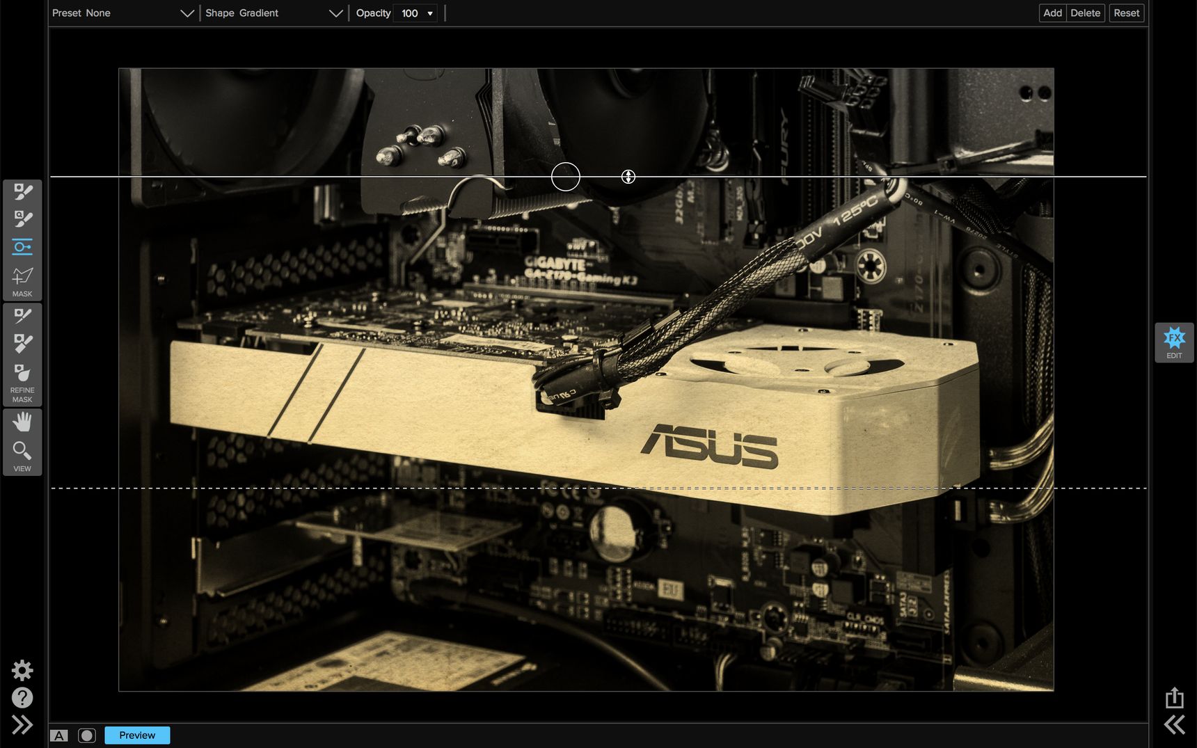Open the Shape Gradient dropdown
The height and width of the screenshot is (748, 1197).
pos(274,13)
